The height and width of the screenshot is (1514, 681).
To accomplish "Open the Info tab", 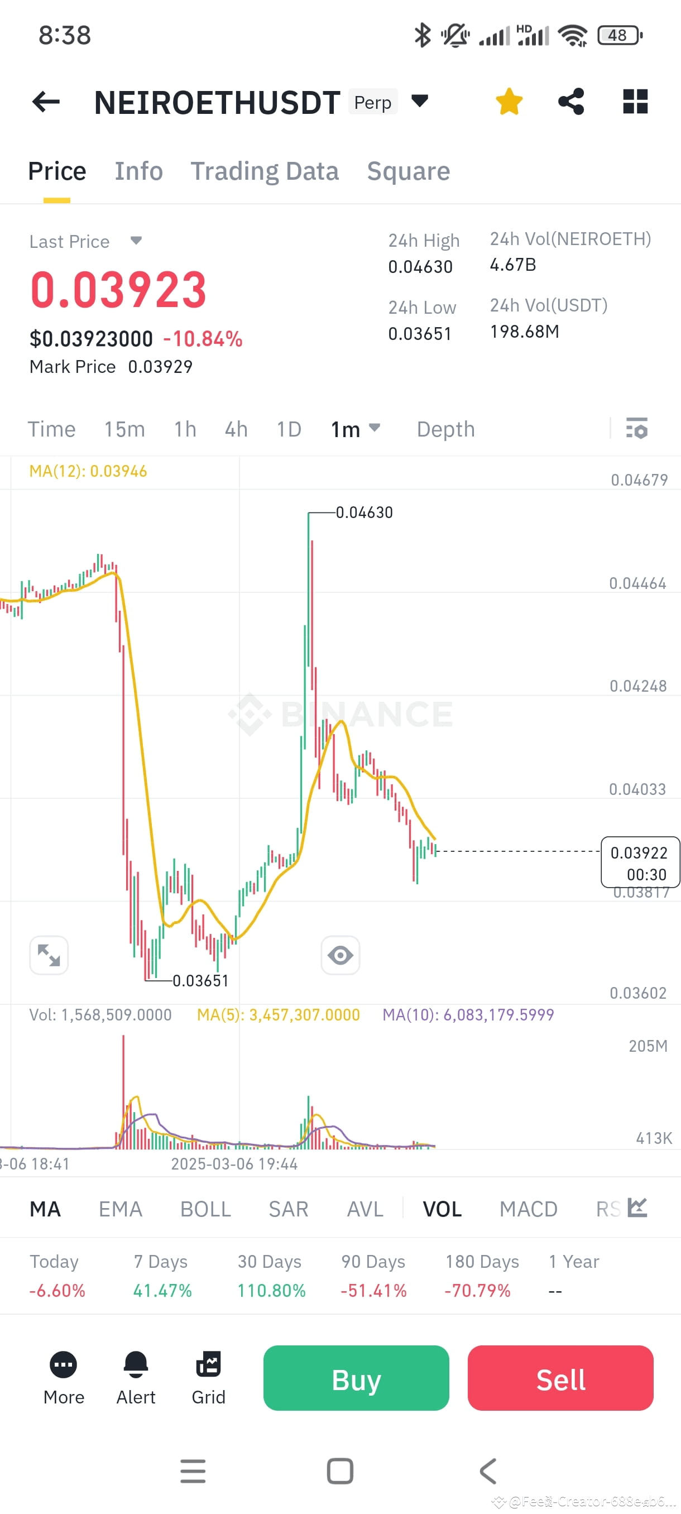I will tap(138, 171).
